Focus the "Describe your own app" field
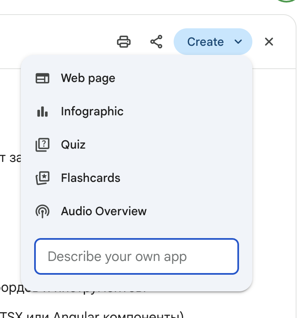This screenshot has width=299, height=318. point(137,256)
